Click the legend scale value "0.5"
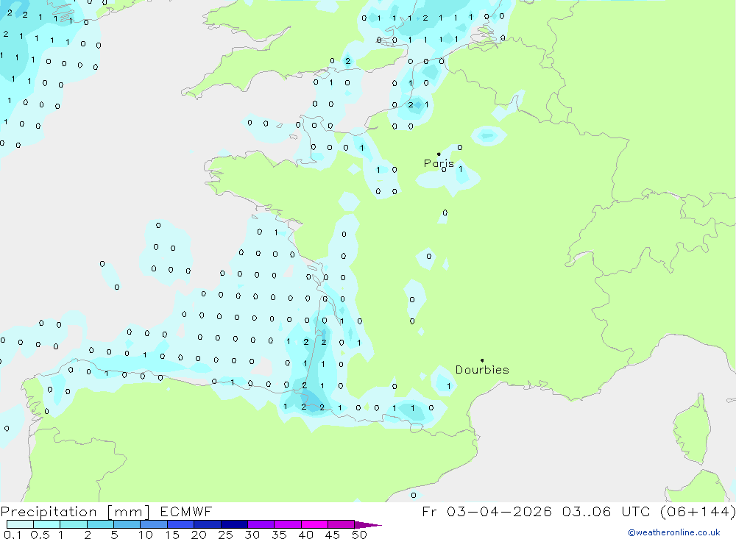 [40, 535]
